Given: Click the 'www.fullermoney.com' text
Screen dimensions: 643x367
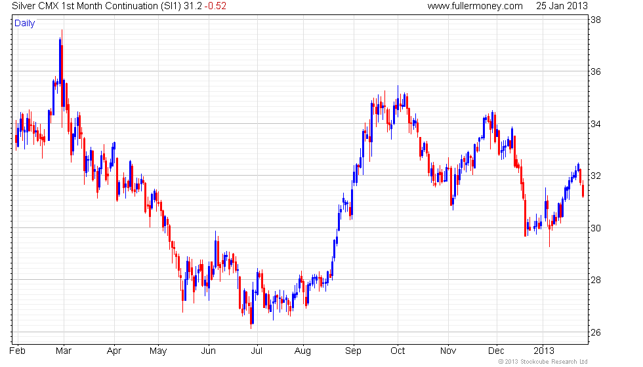Looking at the screenshot, I should click(475, 6).
